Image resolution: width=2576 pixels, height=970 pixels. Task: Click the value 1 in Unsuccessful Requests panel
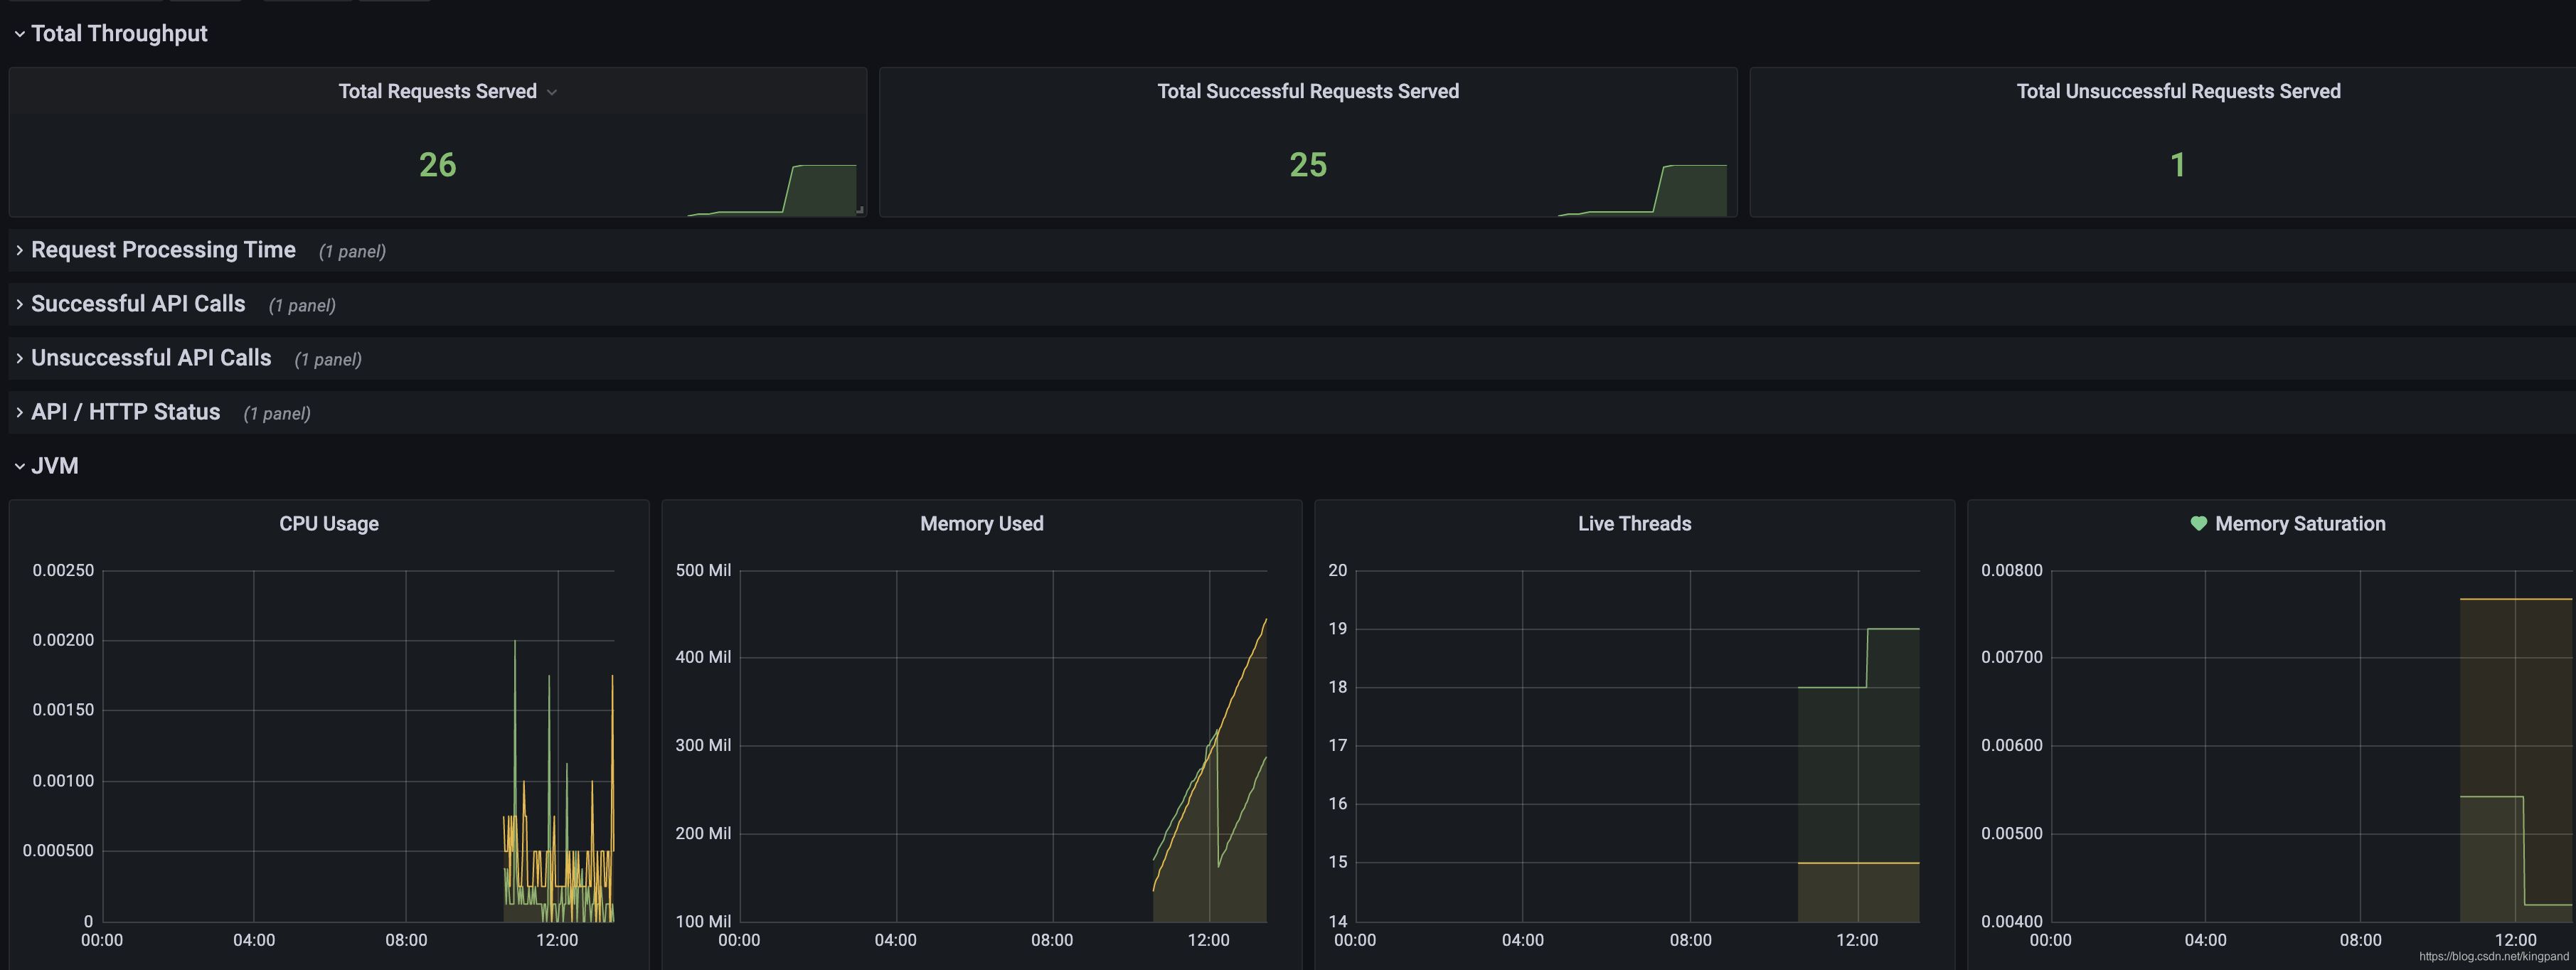tap(2177, 165)
